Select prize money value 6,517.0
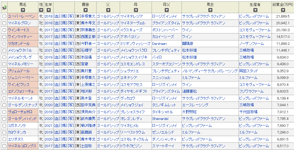 [x=283, y=146]
